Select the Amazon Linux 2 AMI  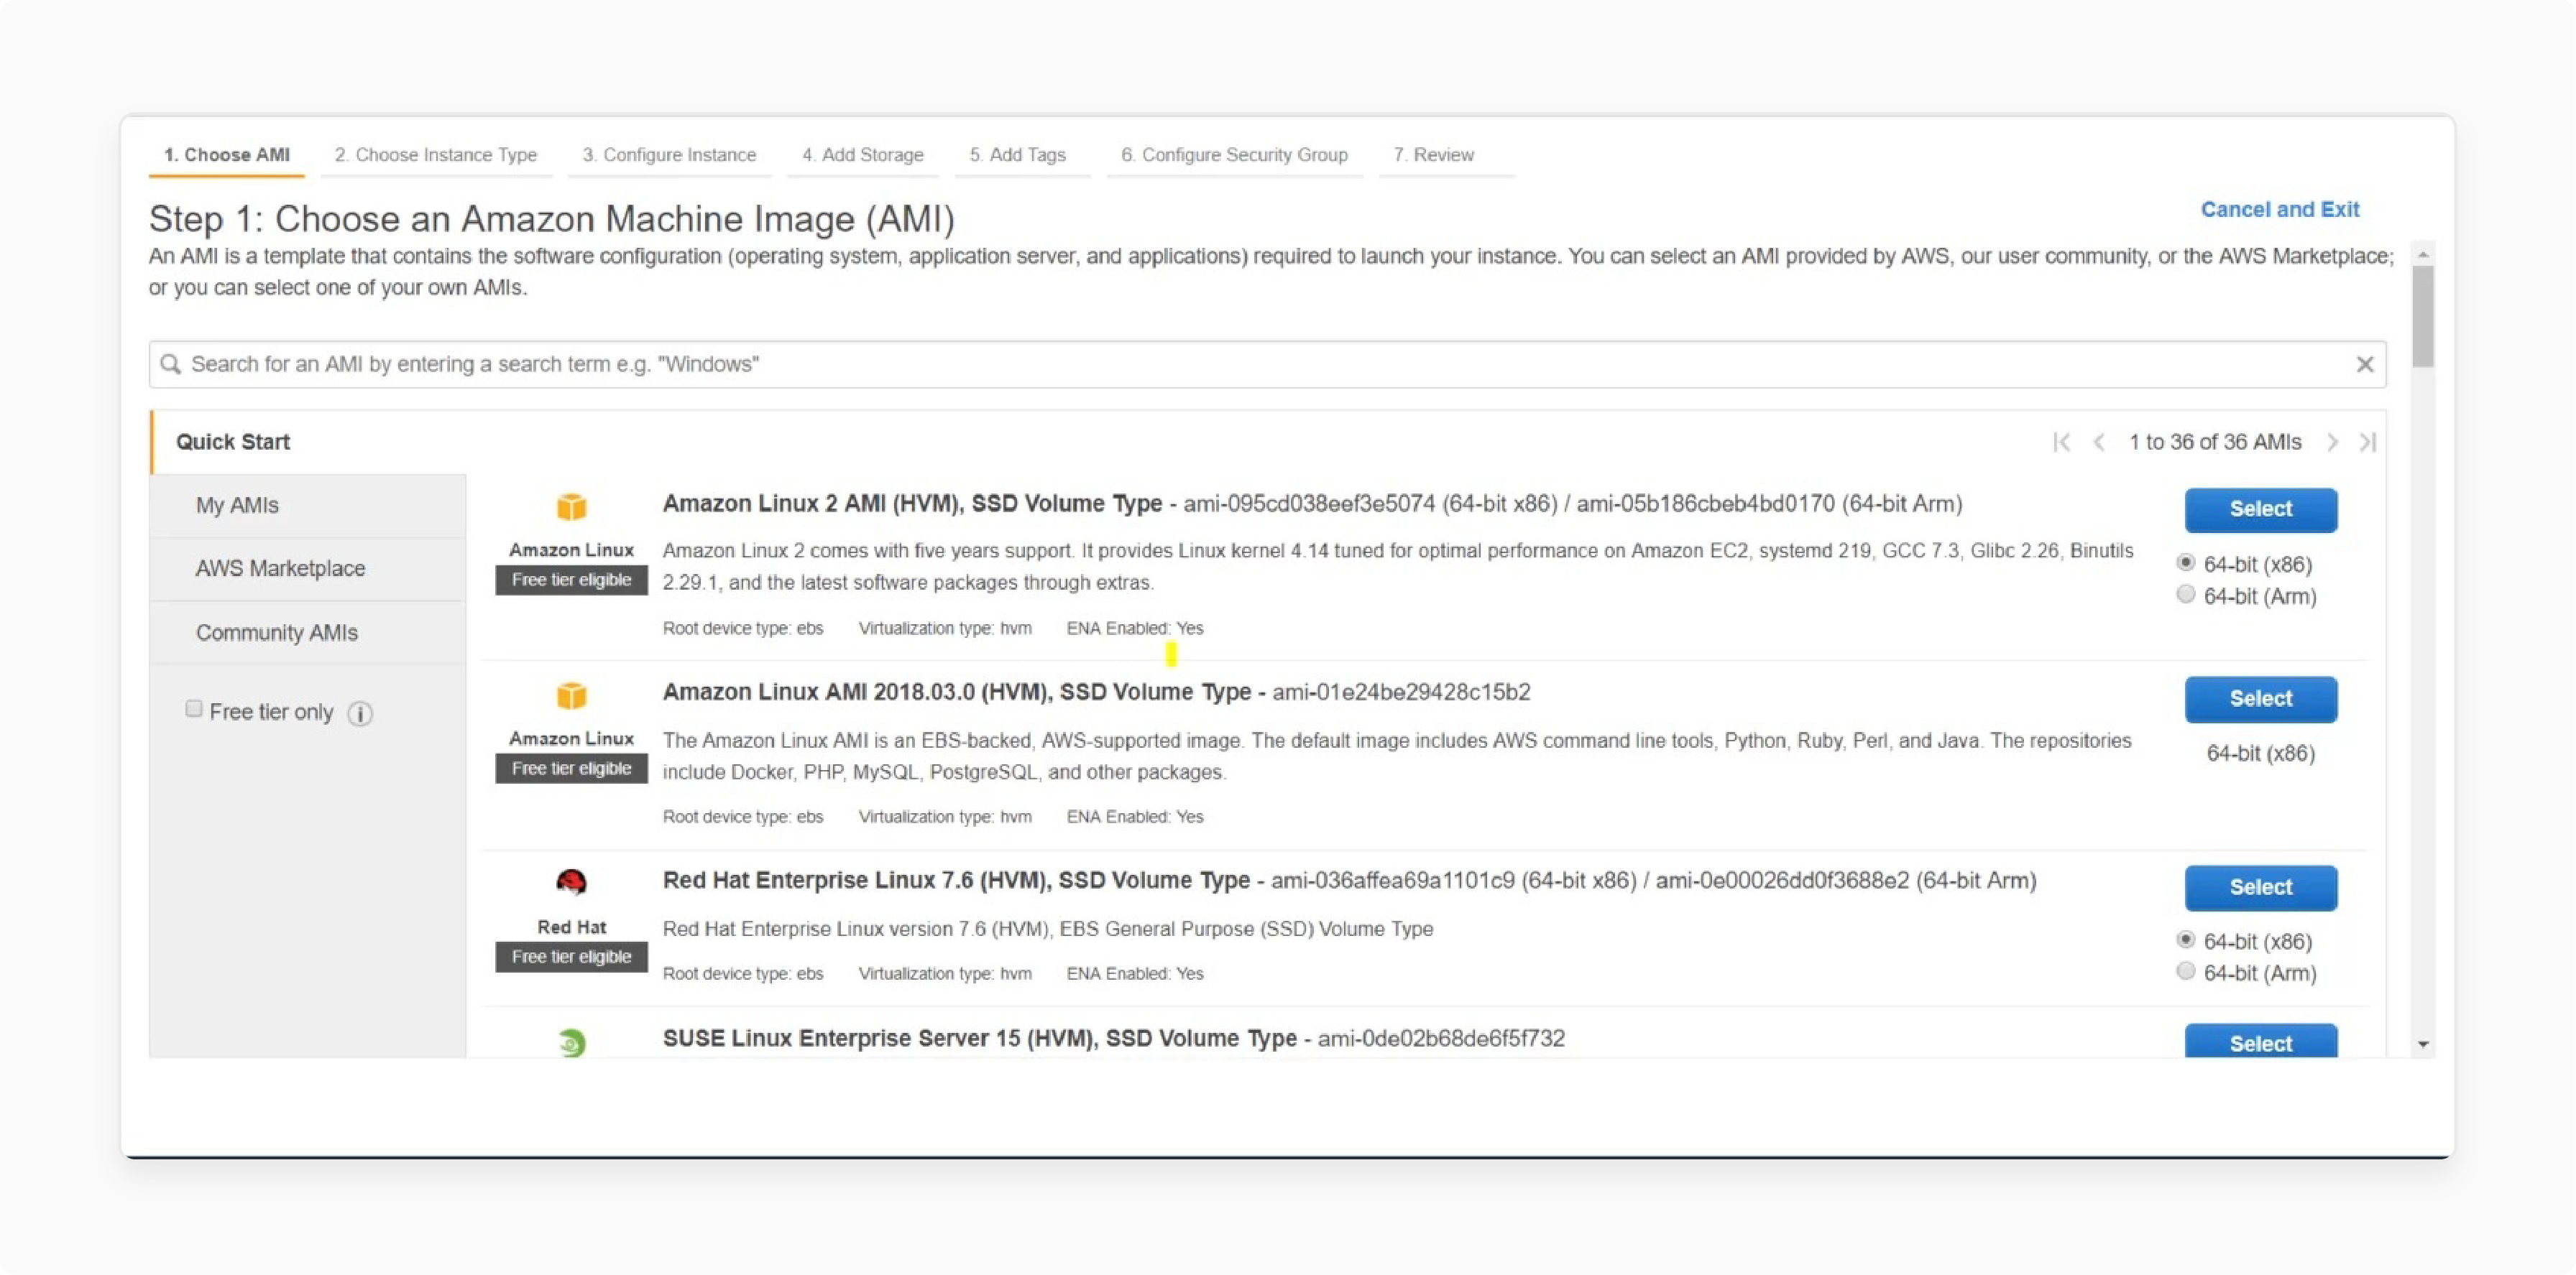coord(2261,509)
